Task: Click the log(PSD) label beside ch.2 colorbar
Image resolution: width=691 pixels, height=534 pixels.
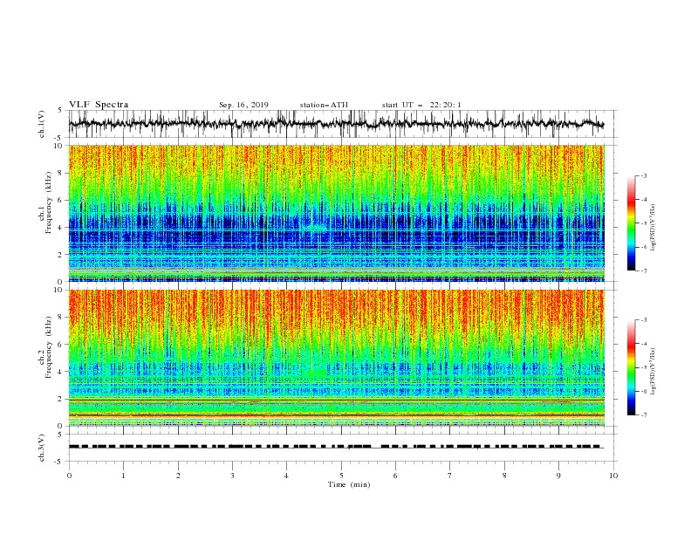Action: pyautogui.click(x=653, y=371)
